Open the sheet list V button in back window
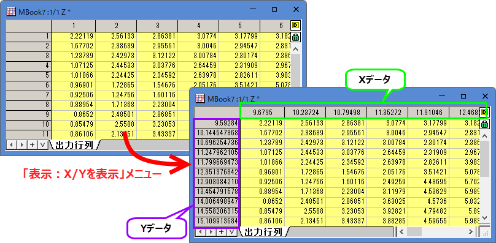Viewport: 496px width, 243px height. [42, 145]
